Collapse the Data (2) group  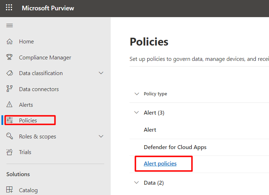pos(136,183)
